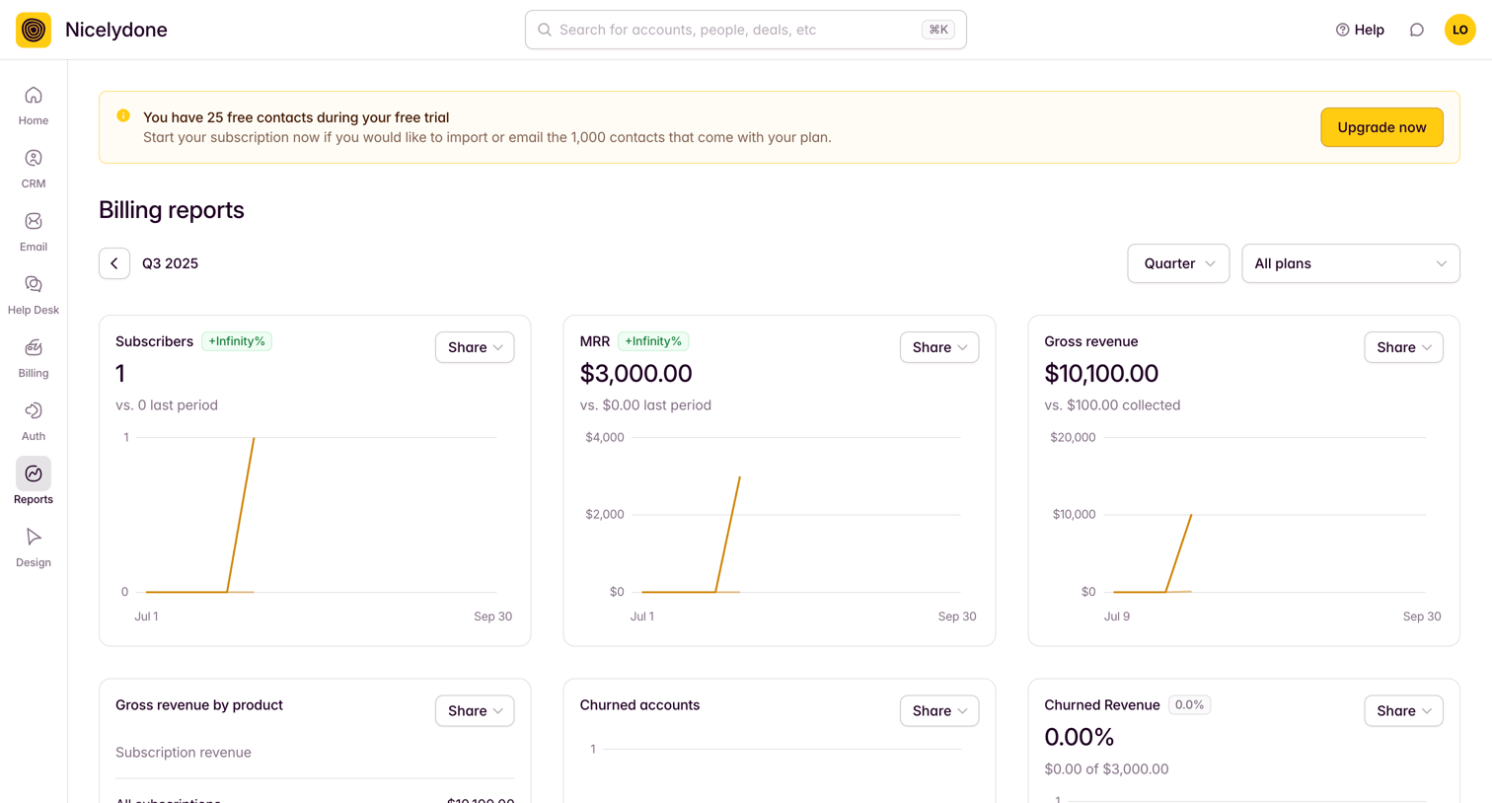Click the ⌘K shortcut badge in search
Screen dimensions: 1492x803
[937, 30]
